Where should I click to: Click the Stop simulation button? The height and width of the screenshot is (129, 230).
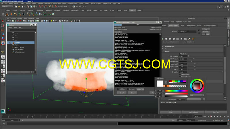[133, 93]
